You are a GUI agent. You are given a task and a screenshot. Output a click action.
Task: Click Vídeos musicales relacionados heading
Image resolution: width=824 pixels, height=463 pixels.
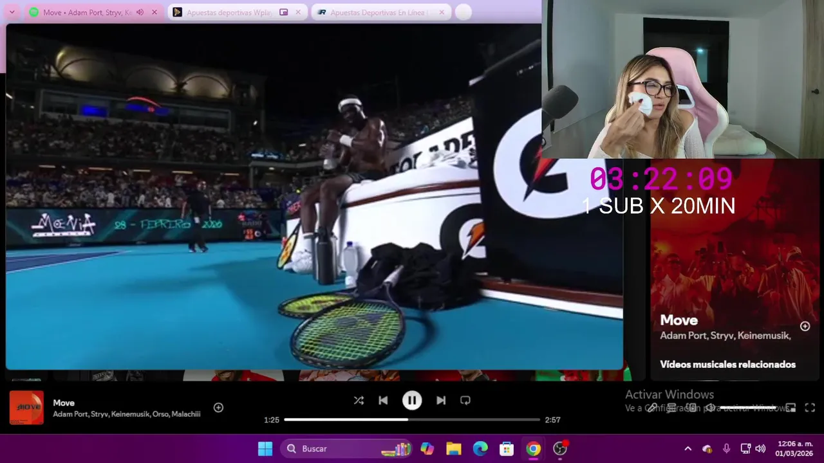727,364
